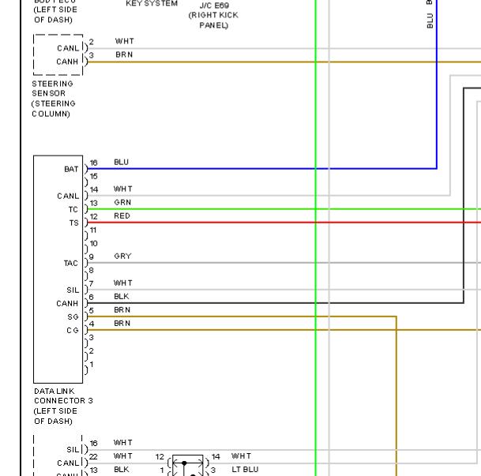
Task: Click pin number 9 beside the TAC label
Action: pos(91,257)
